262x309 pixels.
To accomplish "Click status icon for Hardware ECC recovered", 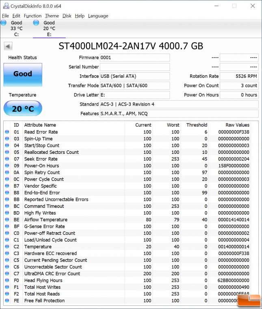I will (x=7, y=253).
